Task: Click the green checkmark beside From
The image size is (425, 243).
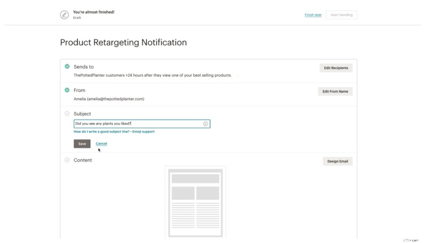Action: click(x=67, y=90)
